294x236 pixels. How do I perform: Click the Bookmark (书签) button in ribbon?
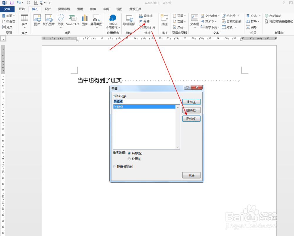click(x=144, y=21)
